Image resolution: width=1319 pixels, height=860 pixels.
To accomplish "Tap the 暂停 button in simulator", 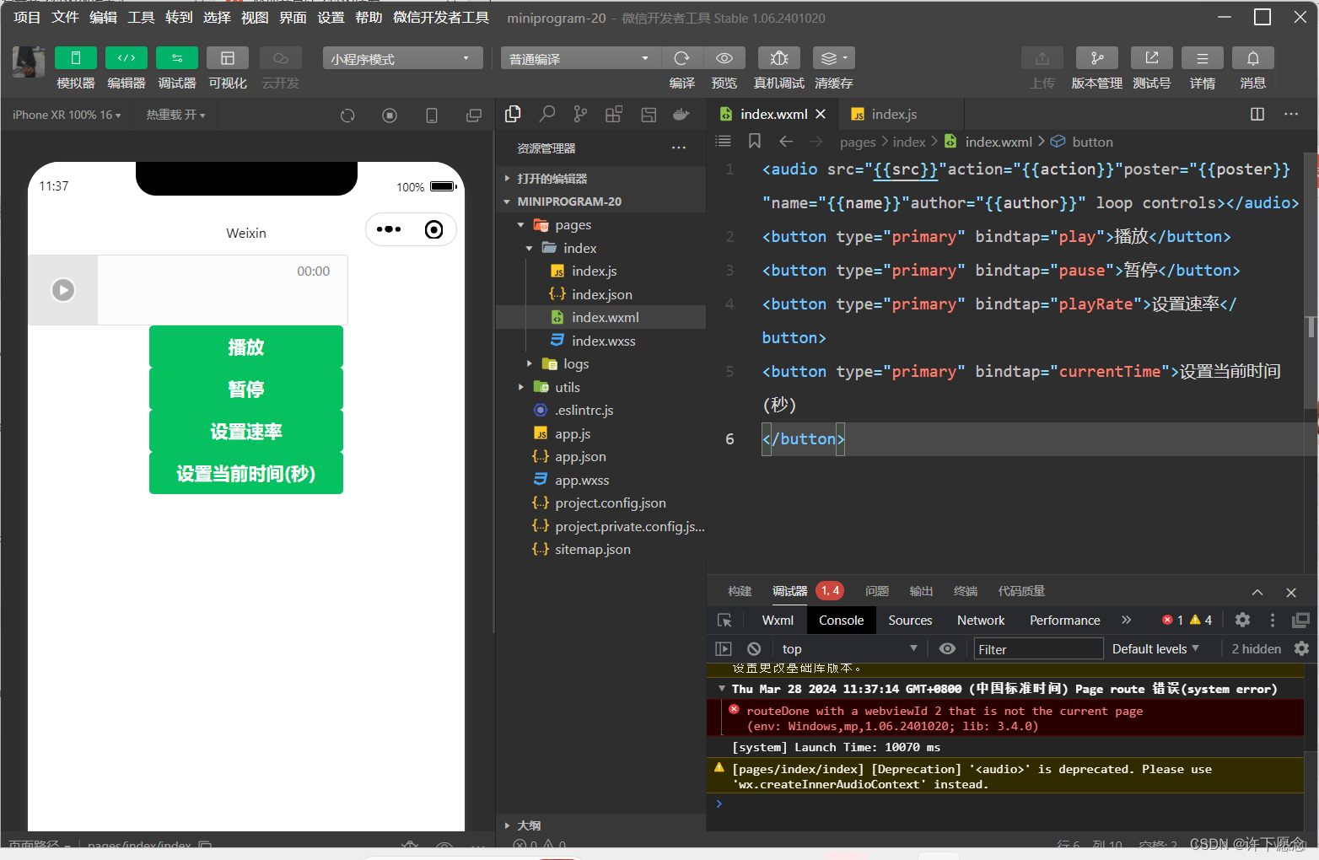I will click(x=246, y=389).
